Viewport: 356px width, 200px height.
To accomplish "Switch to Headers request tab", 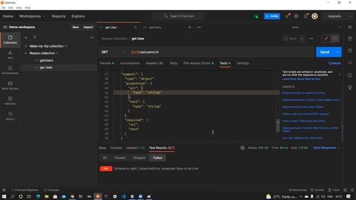I will (x=154, y=63).
